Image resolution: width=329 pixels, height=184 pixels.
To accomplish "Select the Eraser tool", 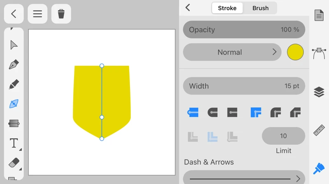I will coord(14,163).
